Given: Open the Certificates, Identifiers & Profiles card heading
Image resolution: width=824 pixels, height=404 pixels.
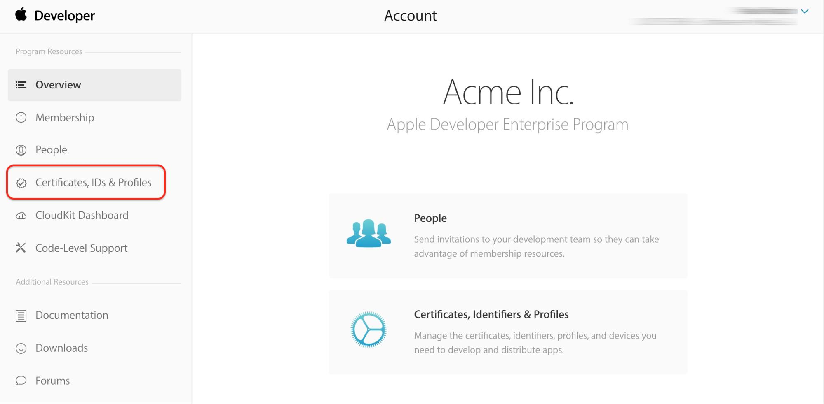Looking at the screenshot, I should (491, 315).
